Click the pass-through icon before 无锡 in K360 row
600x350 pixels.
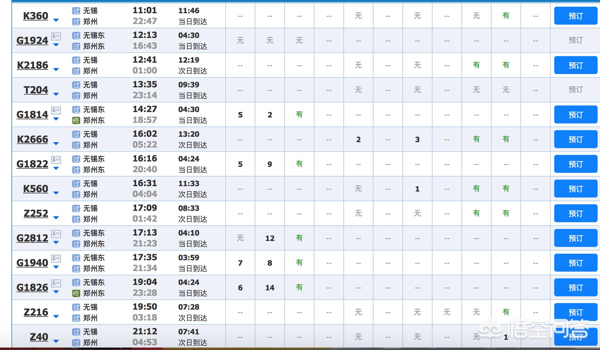(76, 11)
